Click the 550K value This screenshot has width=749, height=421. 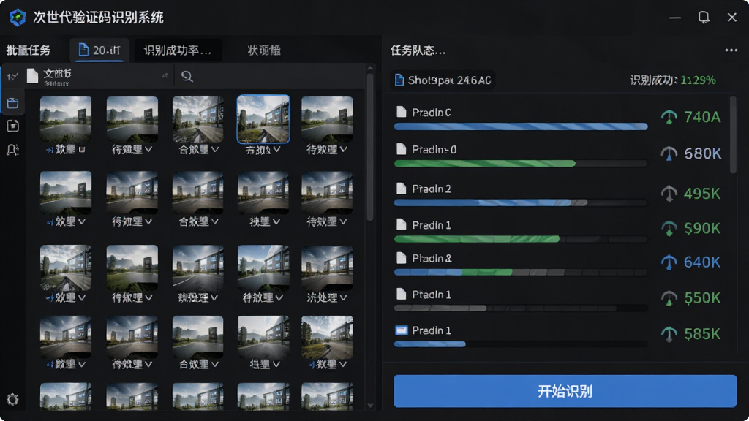pos(702,298)
